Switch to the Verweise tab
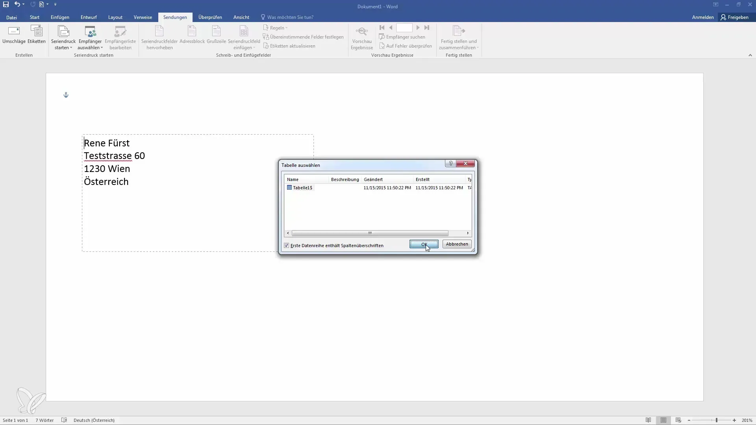Image resolution: width=756 pixels, height=425 pixels. pyautogui.click(x=143, y=17)
